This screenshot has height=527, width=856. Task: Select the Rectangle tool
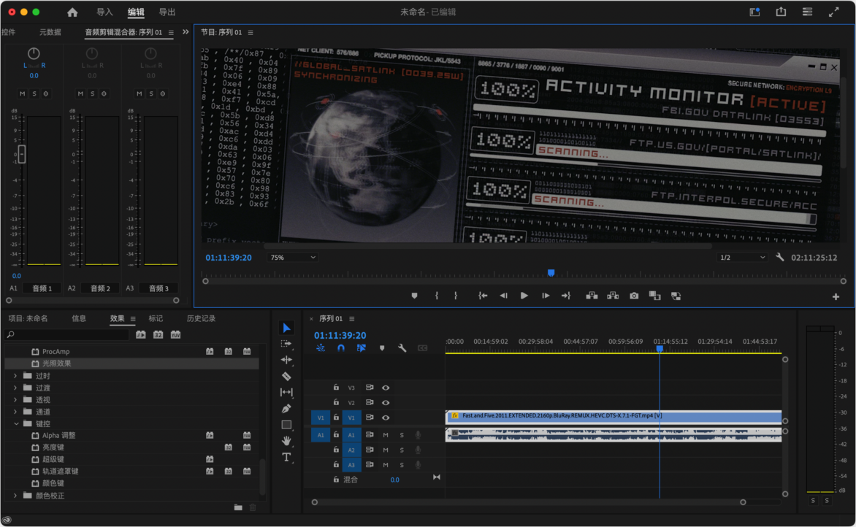pos(286,424)
